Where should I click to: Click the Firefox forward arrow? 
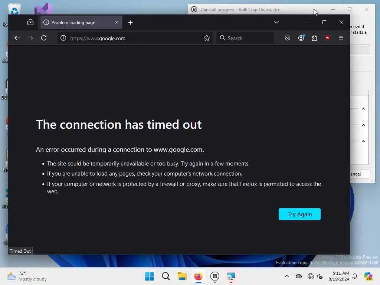tap(30, 38)
